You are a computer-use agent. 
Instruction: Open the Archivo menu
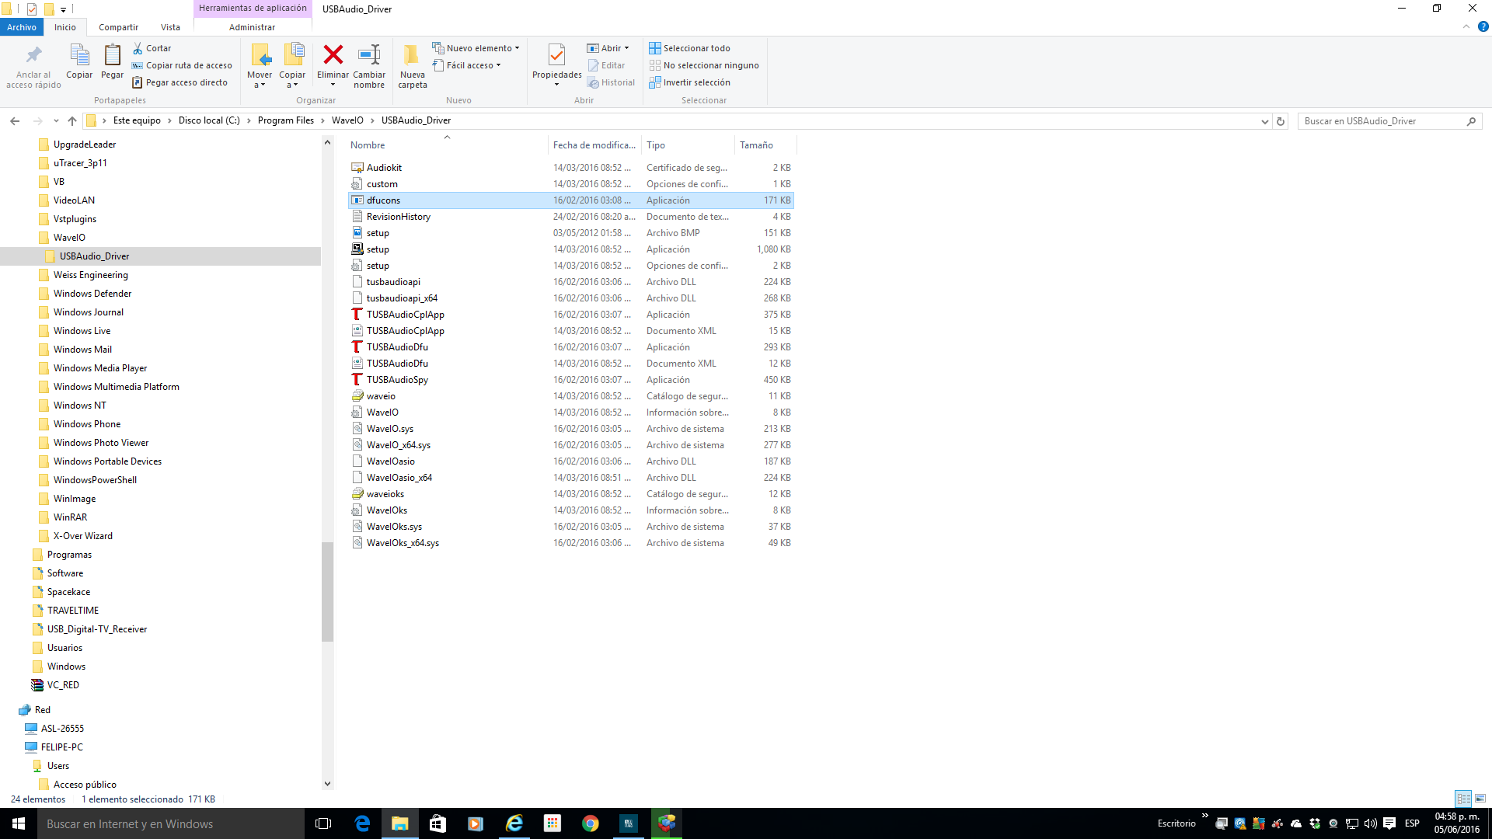pos(22,27)
